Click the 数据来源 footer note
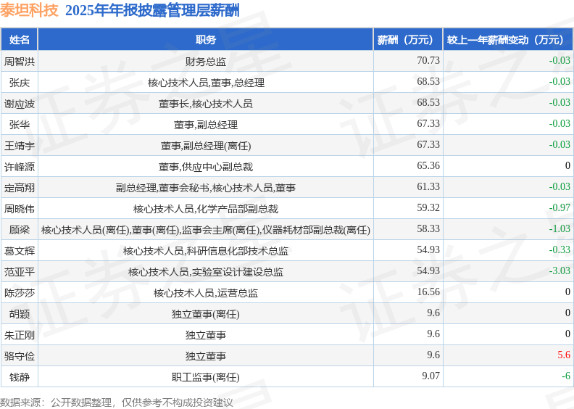This screenshot has width=574, height=409. coord(117,402)
